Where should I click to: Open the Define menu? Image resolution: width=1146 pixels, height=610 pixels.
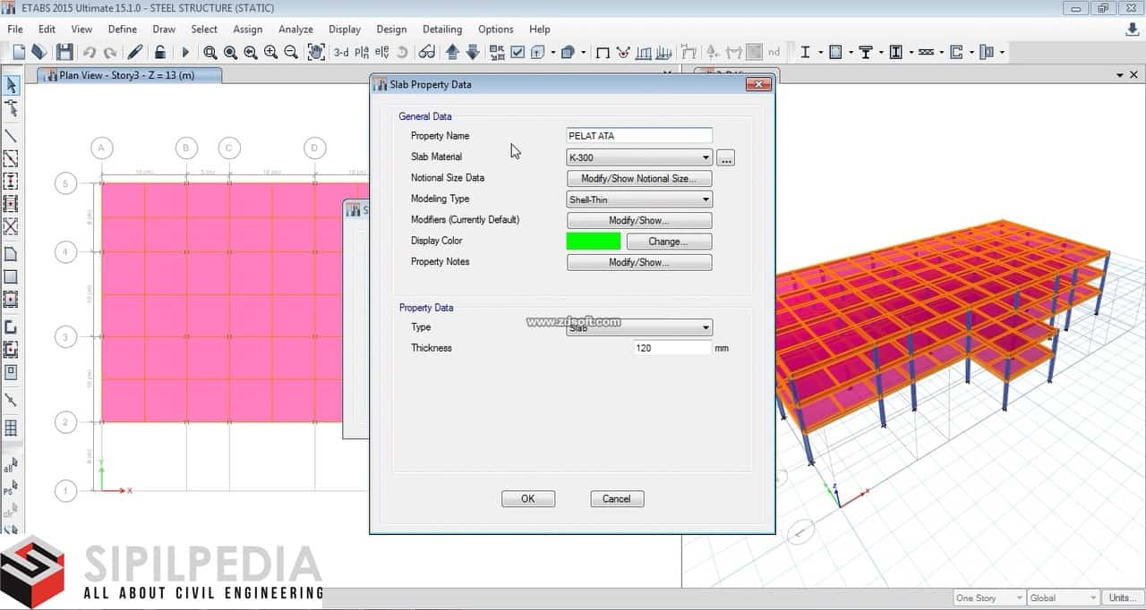coord(123,30)
